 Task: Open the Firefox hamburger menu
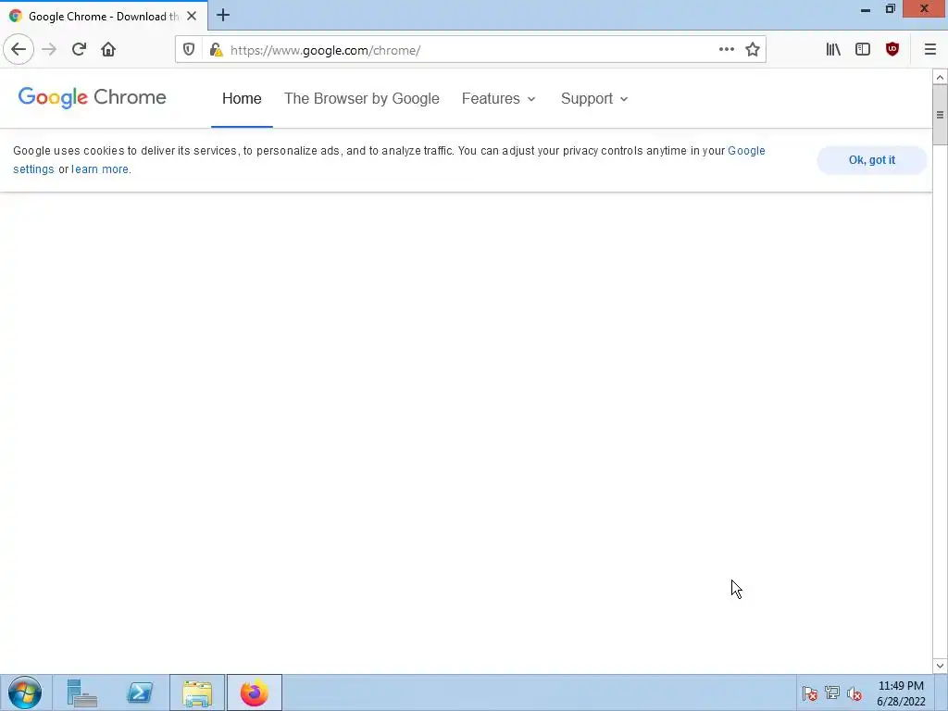pos(929,50)
